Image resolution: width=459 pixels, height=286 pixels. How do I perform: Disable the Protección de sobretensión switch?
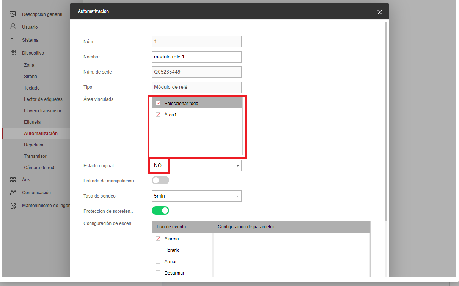[160, 211]
